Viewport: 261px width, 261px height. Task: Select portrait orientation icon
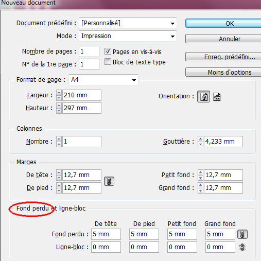point(203,97)
